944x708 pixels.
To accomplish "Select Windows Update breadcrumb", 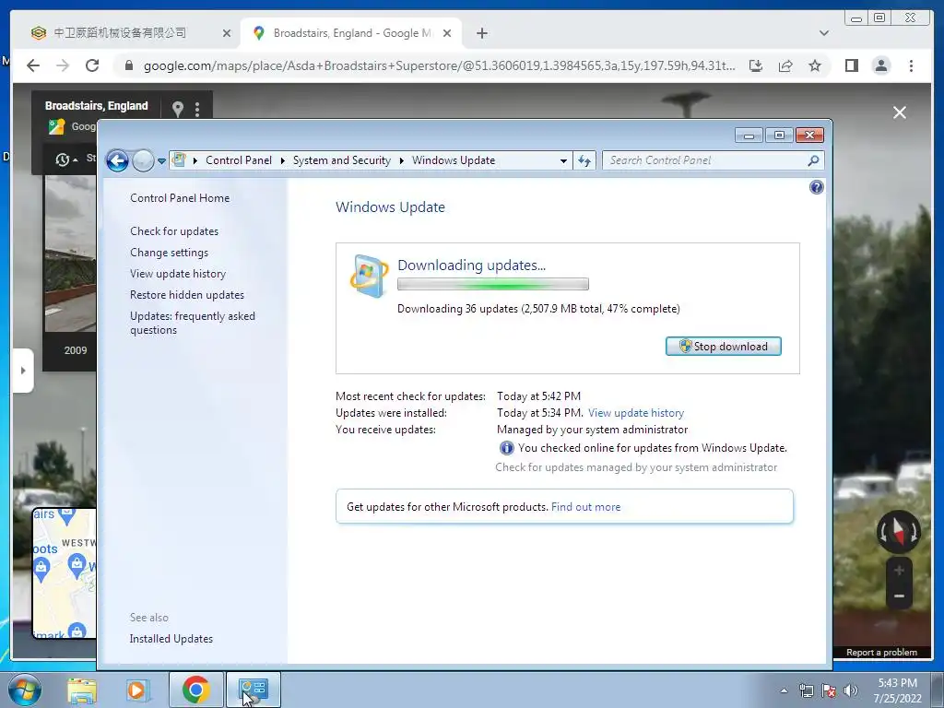I will click(x=454, y=160).
